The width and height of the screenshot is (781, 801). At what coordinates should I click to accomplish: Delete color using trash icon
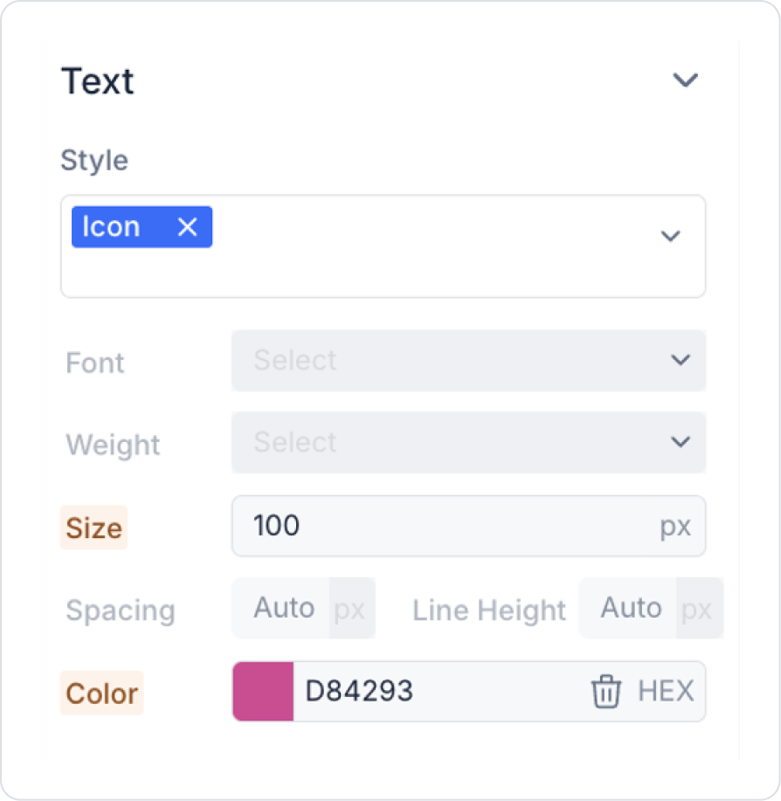(605, 692)
